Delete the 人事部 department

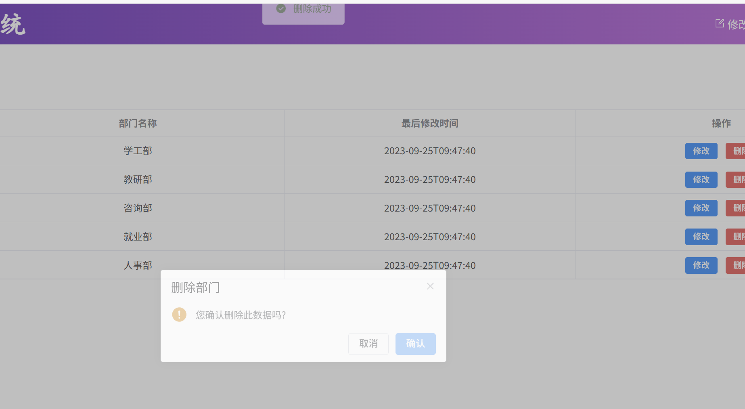tap(736, 265)
